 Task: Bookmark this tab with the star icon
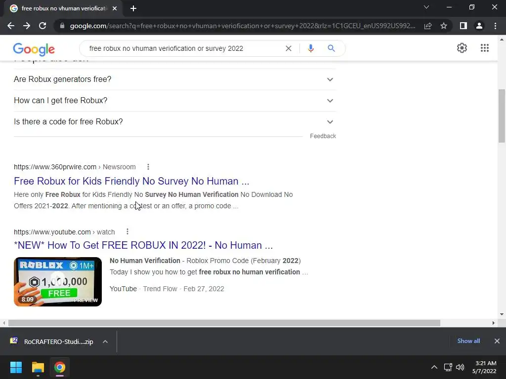coord(444,26)
